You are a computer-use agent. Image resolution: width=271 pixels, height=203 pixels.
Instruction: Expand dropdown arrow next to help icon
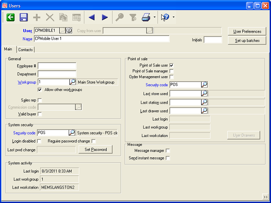click(174, 17)
